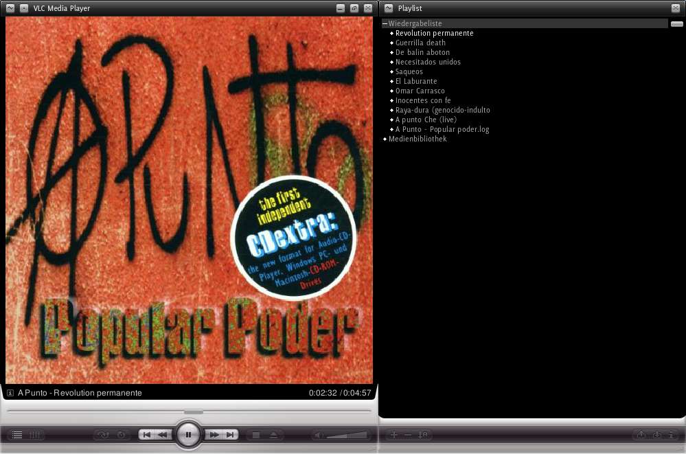Click the playback seek bar handle
This screenshot has height=454, width=686.
pos(194,412)
